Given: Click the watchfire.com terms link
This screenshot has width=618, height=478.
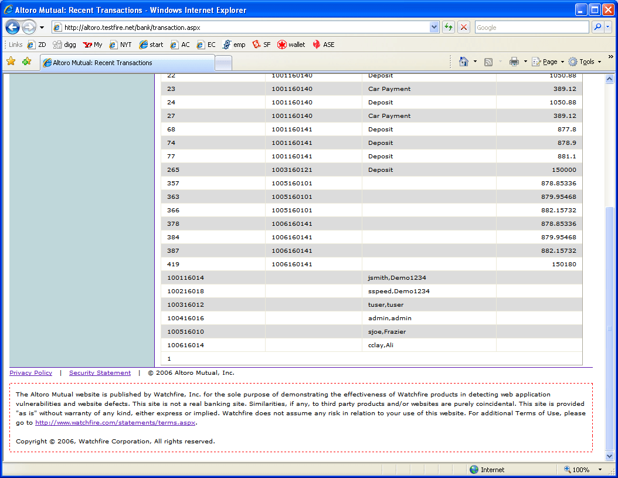Looking at the screenshot, I should click(115, 422).
